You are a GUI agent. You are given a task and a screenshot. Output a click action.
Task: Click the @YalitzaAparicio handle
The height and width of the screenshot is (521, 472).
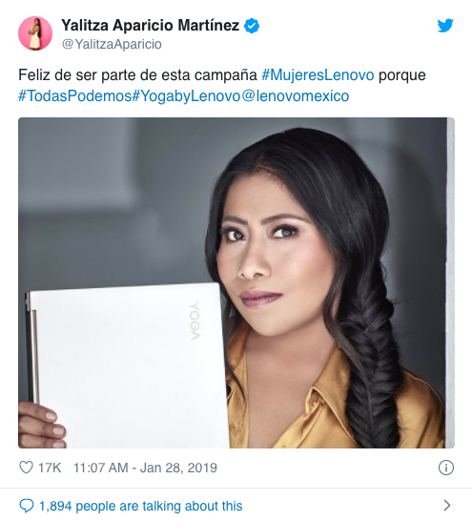[112, 44]
